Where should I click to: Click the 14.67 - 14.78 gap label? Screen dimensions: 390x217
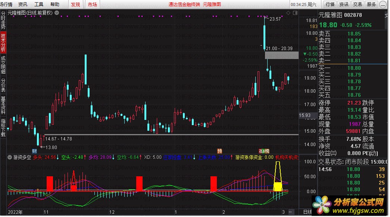[59, 139]
